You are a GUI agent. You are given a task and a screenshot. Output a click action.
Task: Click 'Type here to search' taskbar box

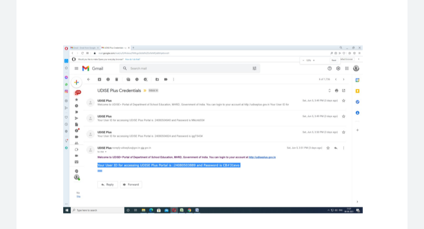[x=97, y=210]
